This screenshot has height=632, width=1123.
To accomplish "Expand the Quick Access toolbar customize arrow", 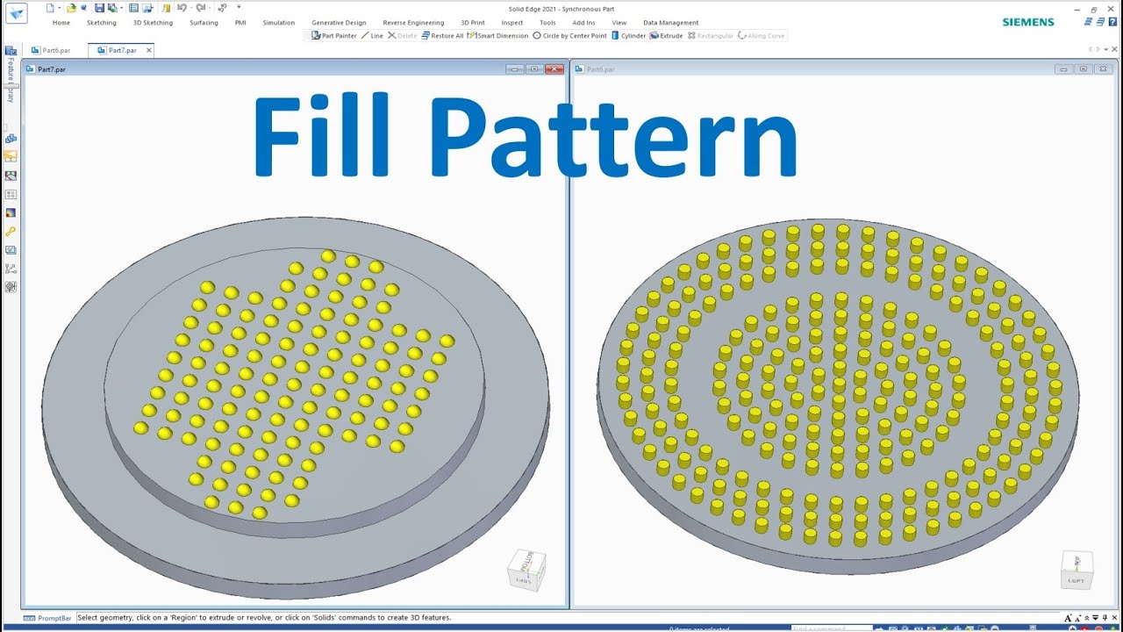I will pos(239,8).
